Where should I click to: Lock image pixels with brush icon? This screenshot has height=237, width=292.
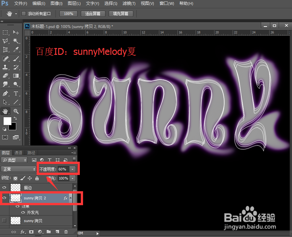point(22,178)
